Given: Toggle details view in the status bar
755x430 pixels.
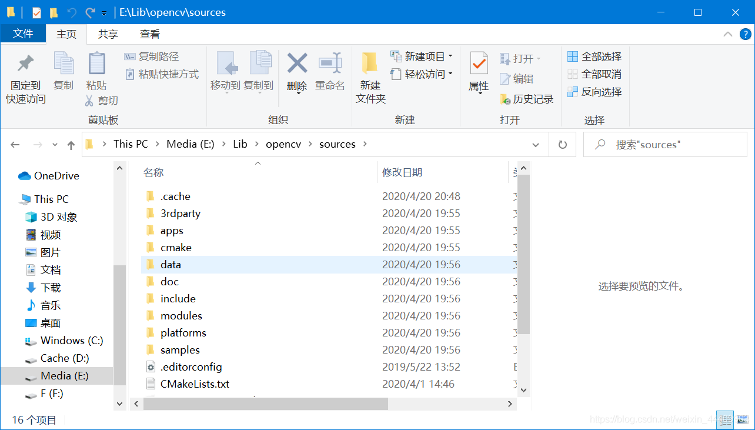Looking at the screenshot, I should coord(724,420).
